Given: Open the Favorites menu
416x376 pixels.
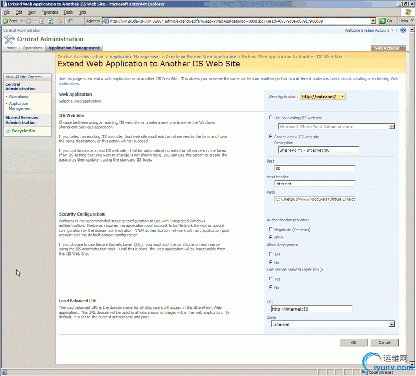Looking at the screenshot, I should pos(49,12).
